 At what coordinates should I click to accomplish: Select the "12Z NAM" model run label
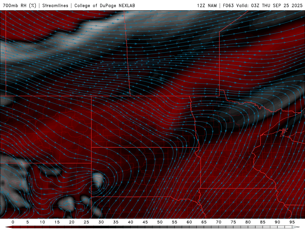coord(207,5)
